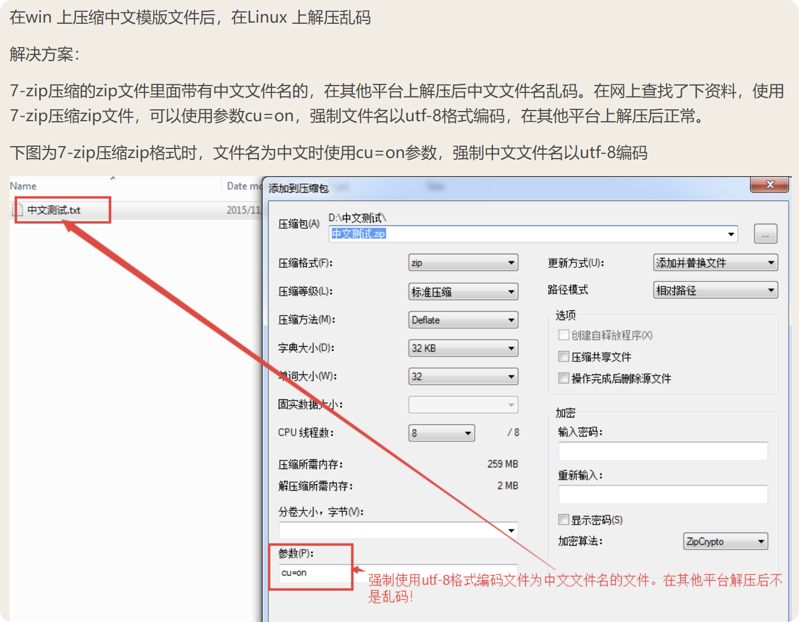The height and width of the screenshot is (622, 799).
Task: Open the 压缩方法 Deflate dropdown
Action: click(x=463, y=320)
